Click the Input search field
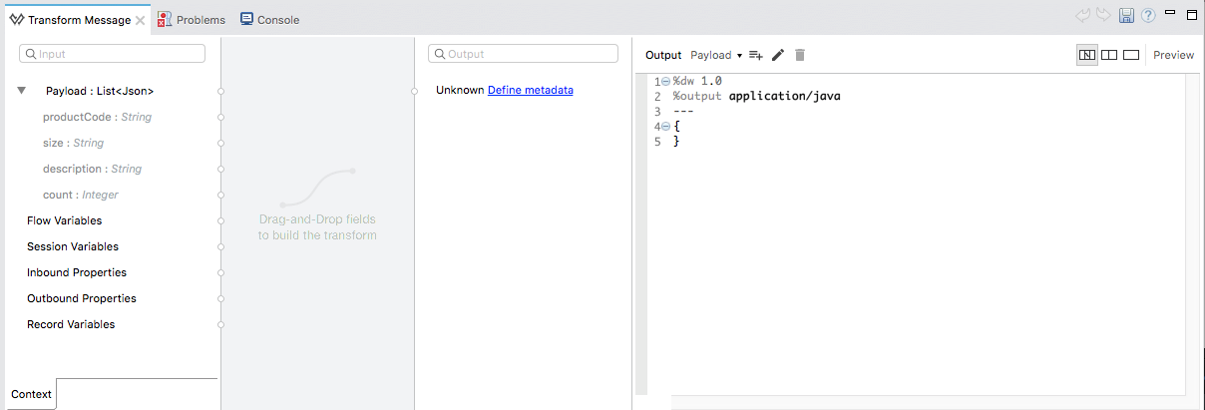This screenshot has width=1205, height=410. coord(113,54)
